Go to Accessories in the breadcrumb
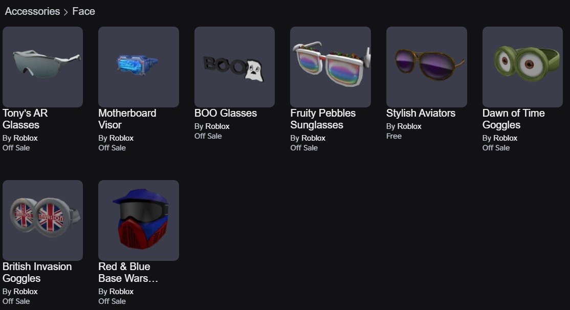 32,11
